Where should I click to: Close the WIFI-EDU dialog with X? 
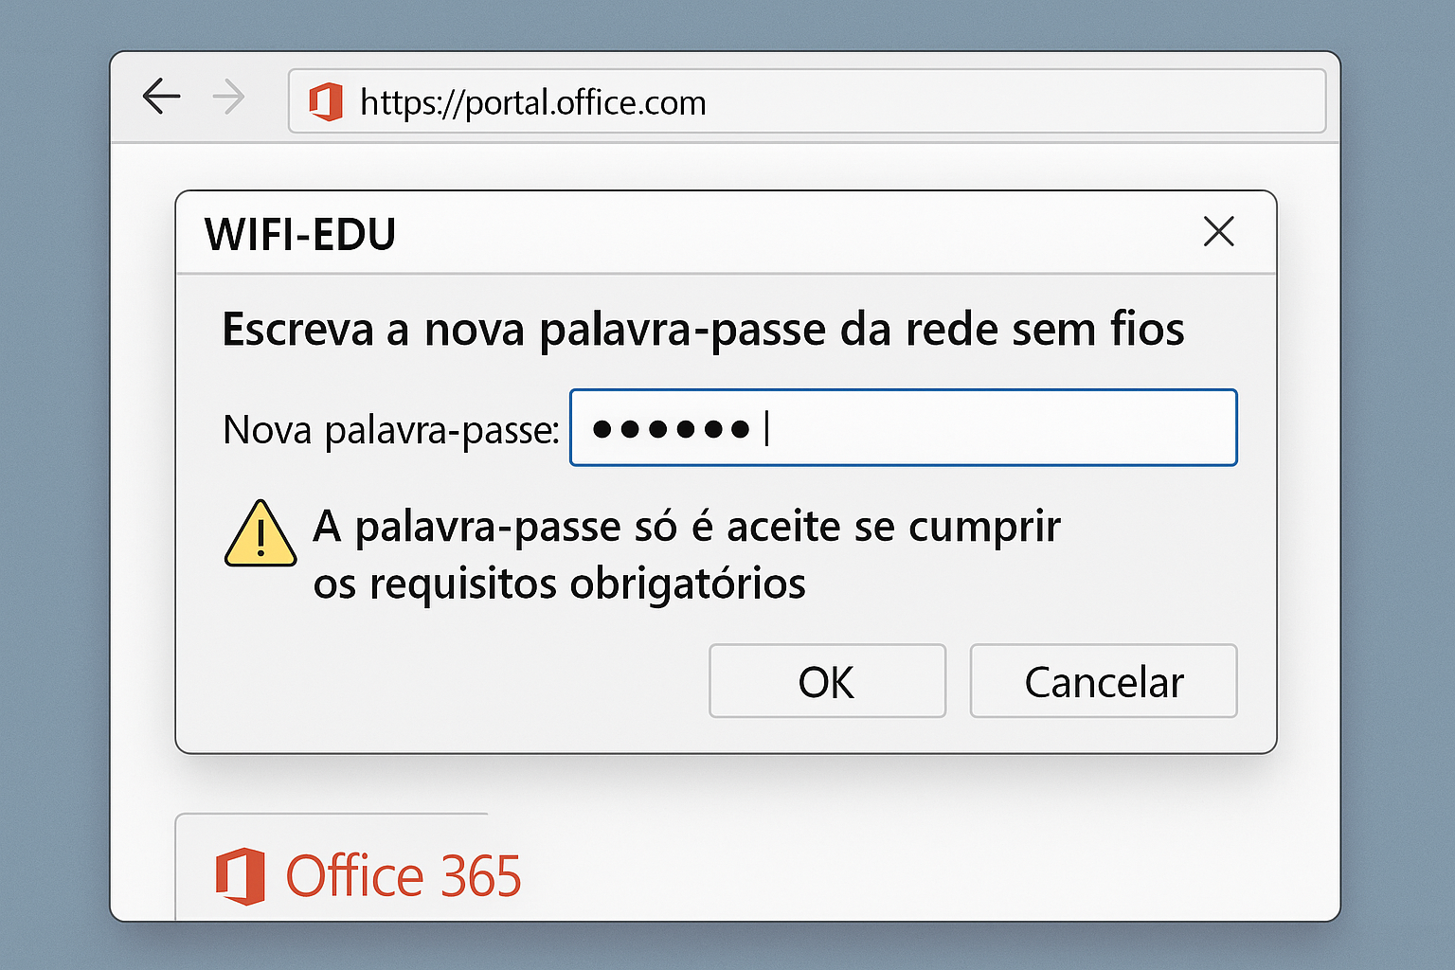tap(1218, 231)
